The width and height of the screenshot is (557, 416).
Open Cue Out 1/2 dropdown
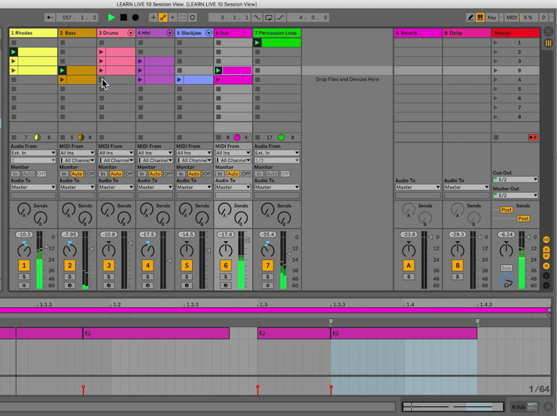pos(516,179)
